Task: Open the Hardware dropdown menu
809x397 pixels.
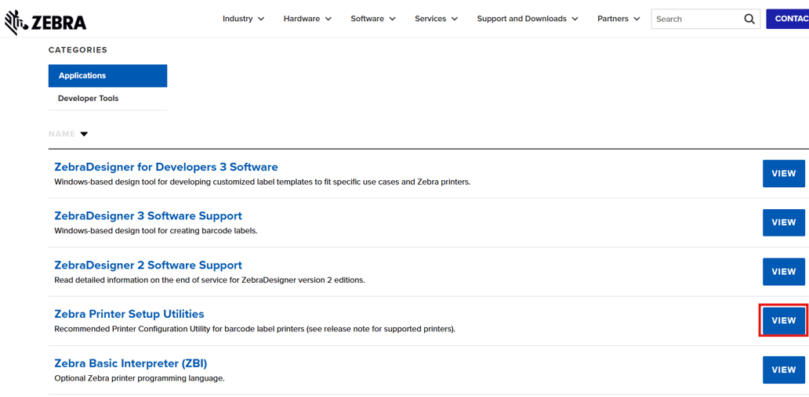Action: pyautogui.click(x=307, y=19)
